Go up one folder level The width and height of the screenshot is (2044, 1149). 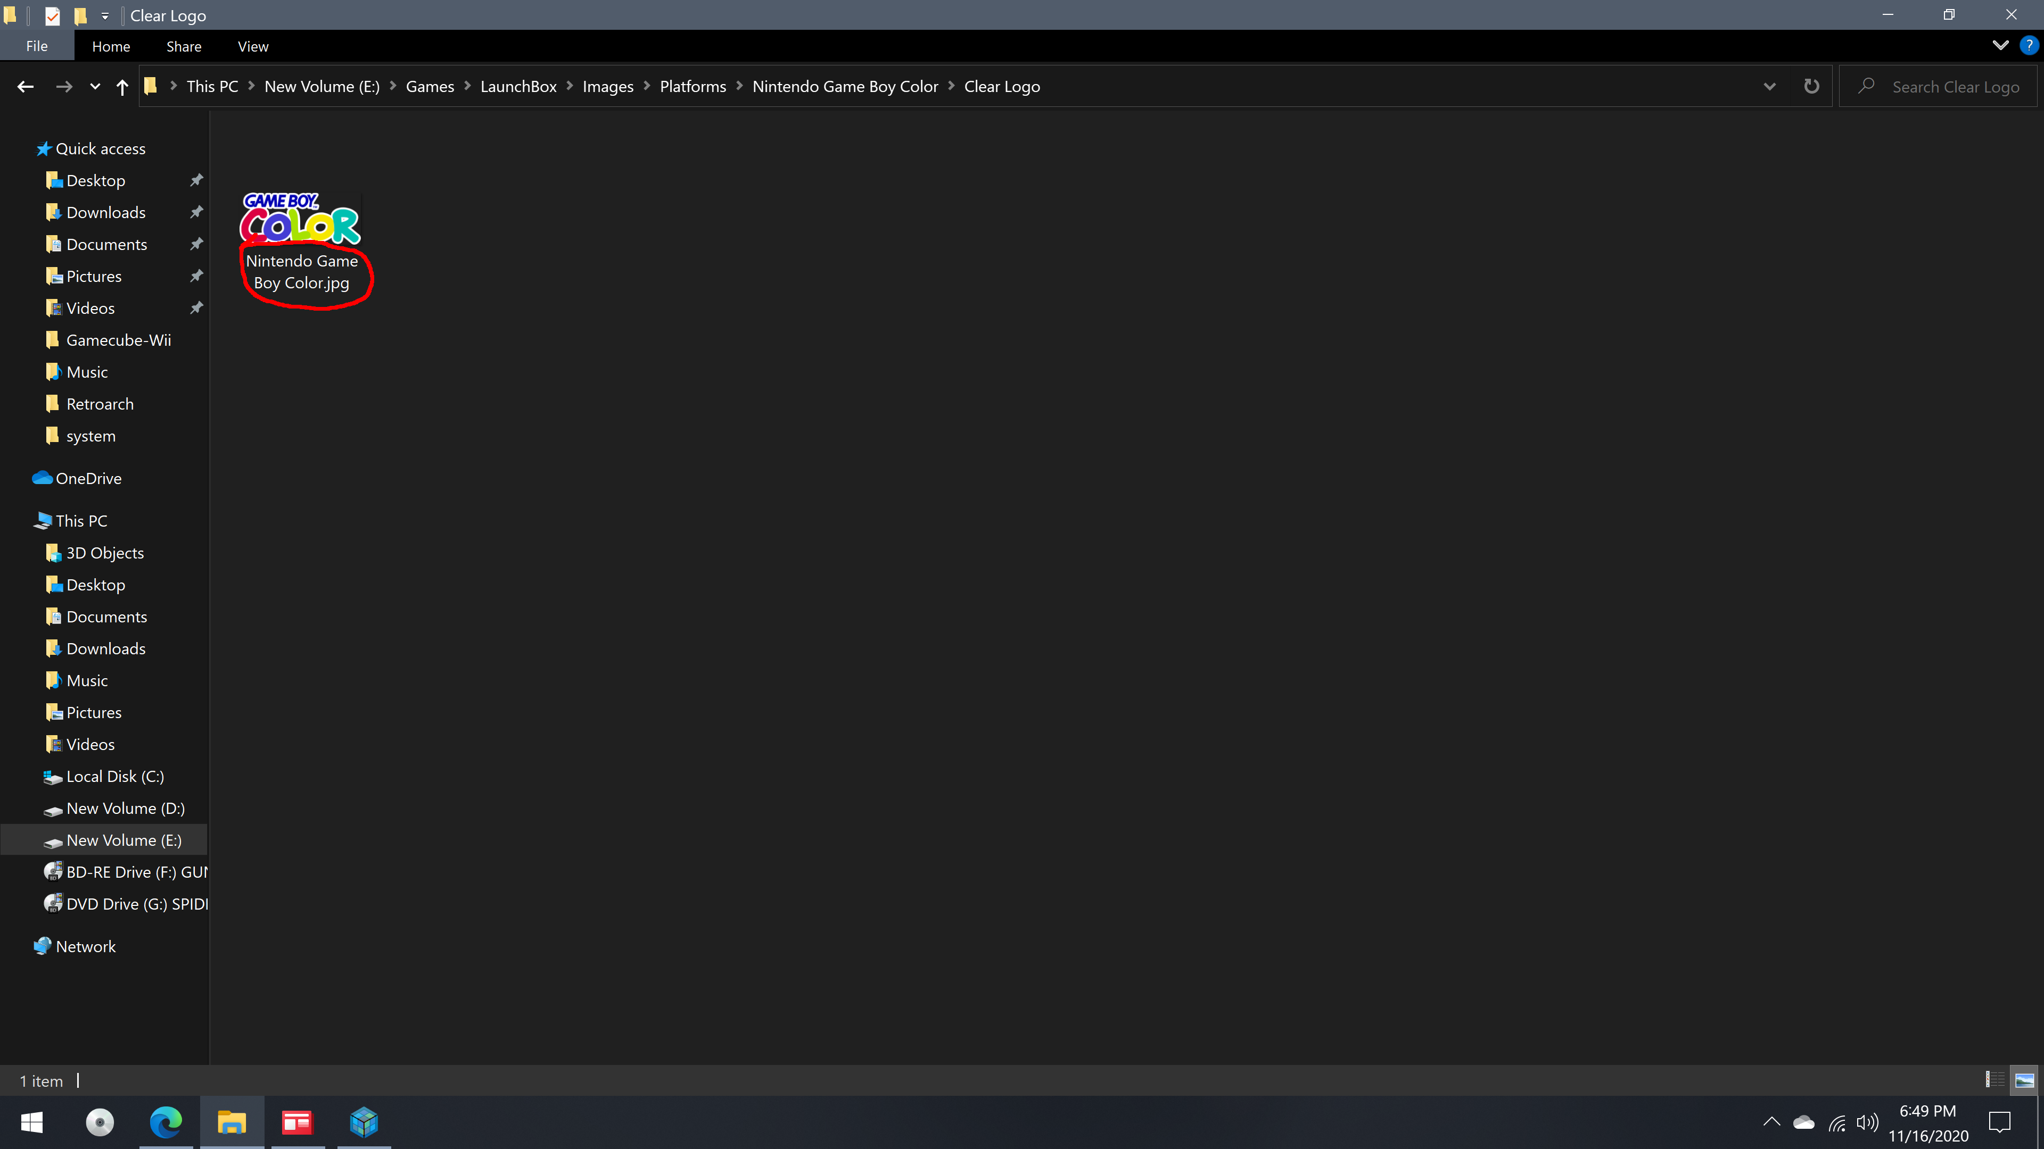122,86
